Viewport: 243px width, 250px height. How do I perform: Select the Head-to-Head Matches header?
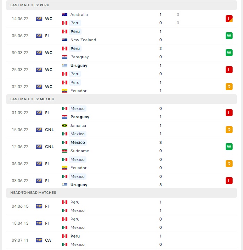click(x=121, y=192)
